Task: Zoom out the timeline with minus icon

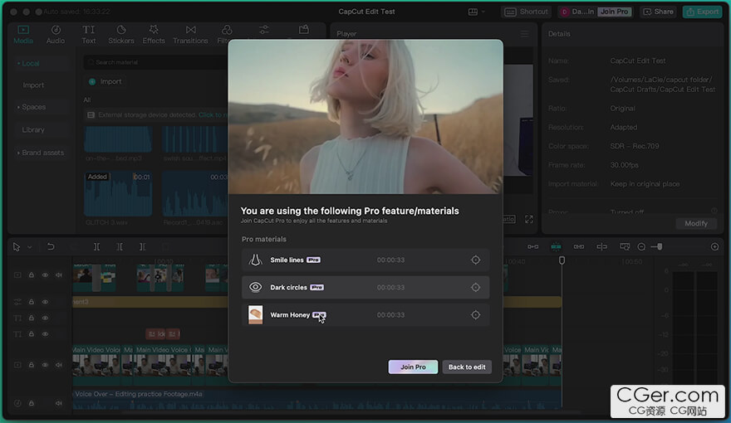Action: 641,246
